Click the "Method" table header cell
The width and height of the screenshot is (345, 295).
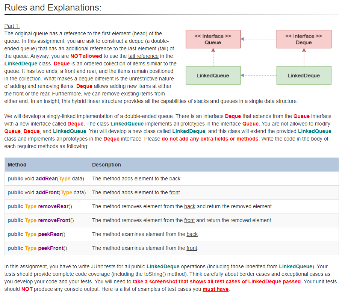point(18,165)
